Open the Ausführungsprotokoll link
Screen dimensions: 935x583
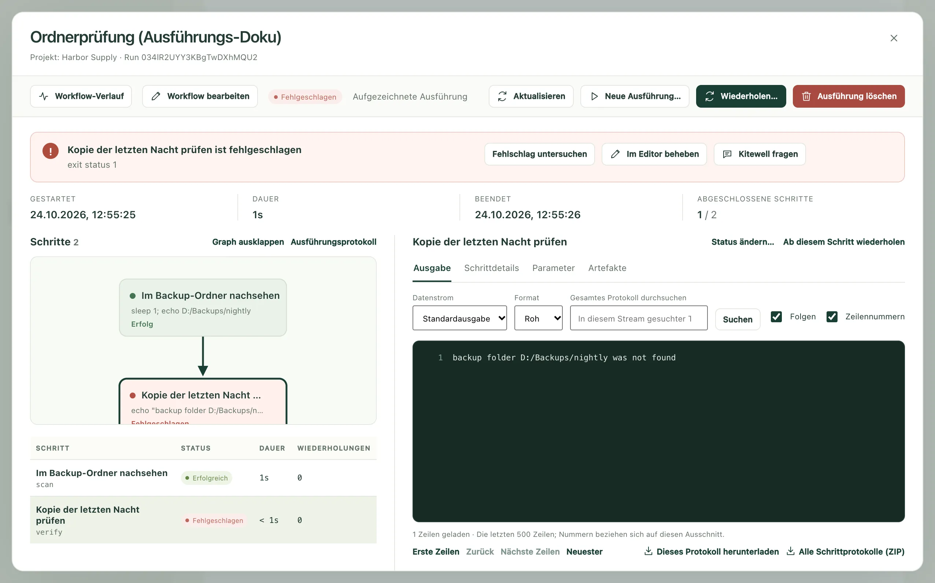click(333, 242)
